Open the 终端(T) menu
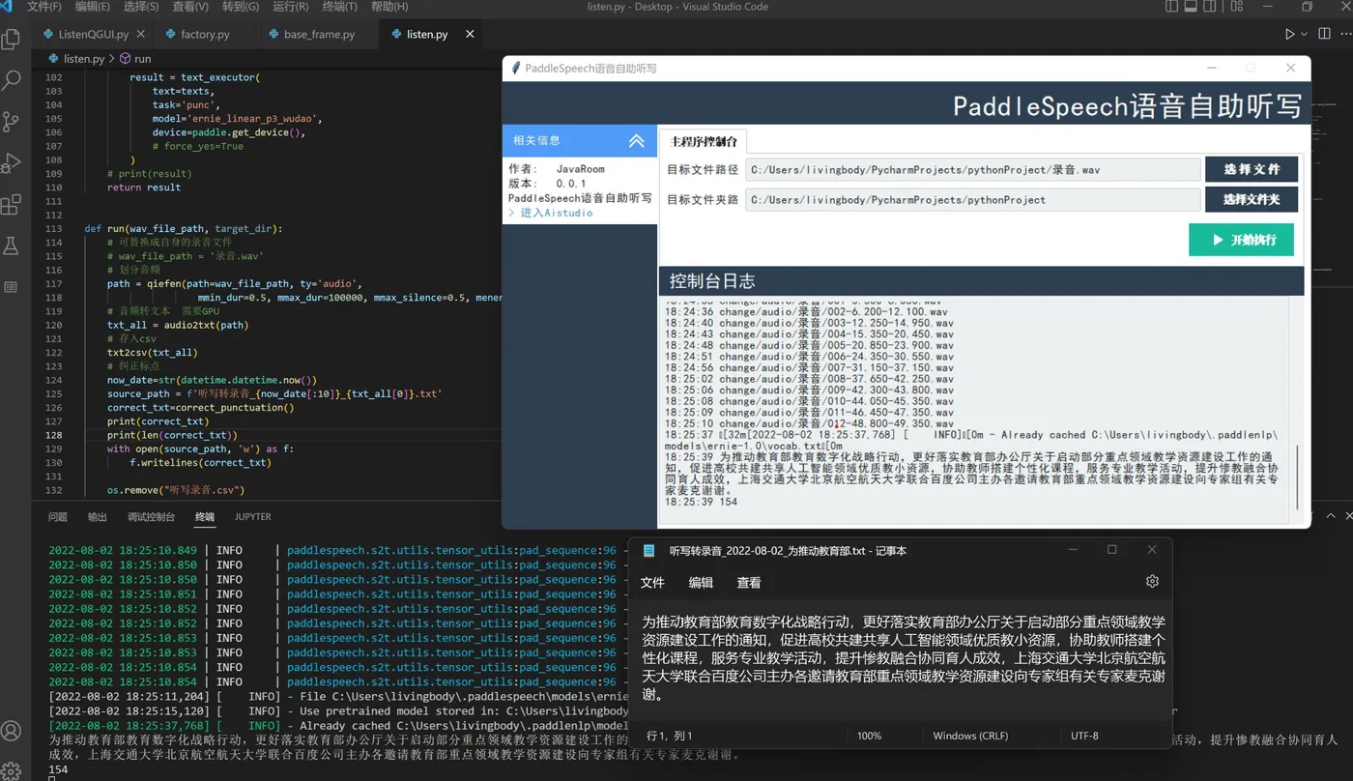 pos(339,7)
